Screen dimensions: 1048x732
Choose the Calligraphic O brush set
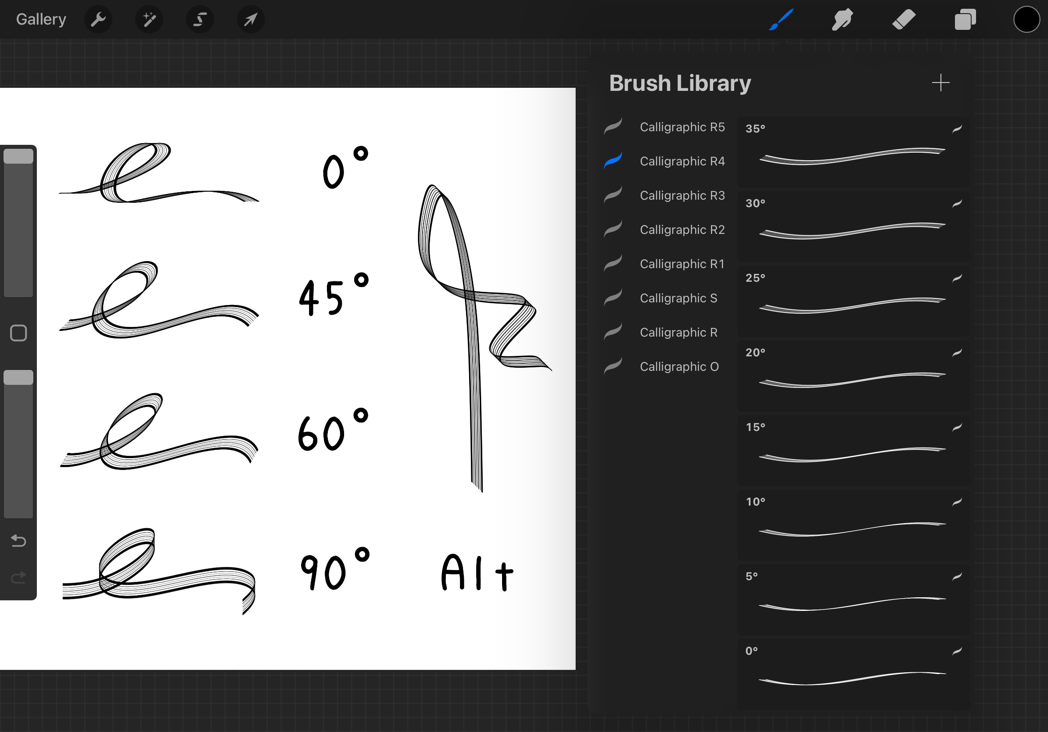(679, 366)
